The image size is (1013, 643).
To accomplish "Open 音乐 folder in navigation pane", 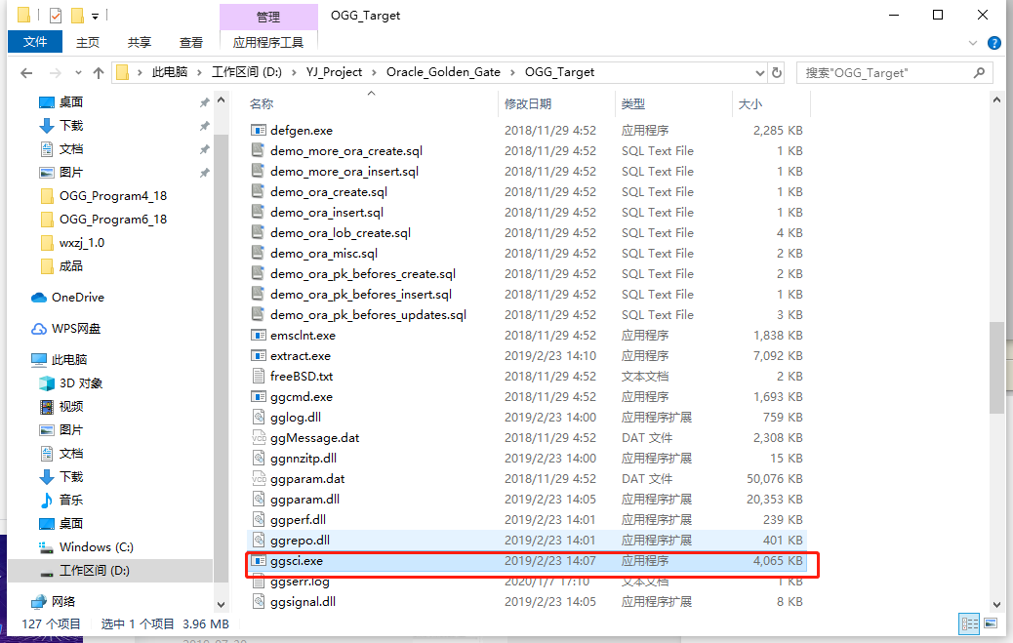I will 70,501.
